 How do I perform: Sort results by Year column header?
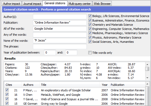pos(104,85)
